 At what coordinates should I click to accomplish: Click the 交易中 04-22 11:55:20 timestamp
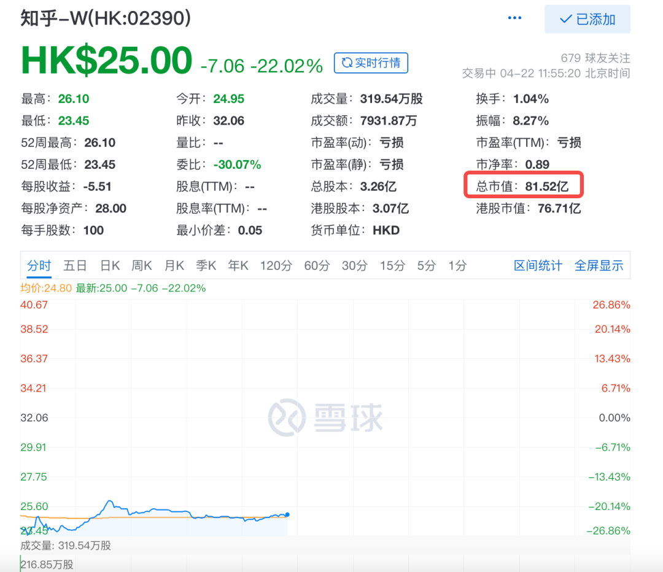546,73
